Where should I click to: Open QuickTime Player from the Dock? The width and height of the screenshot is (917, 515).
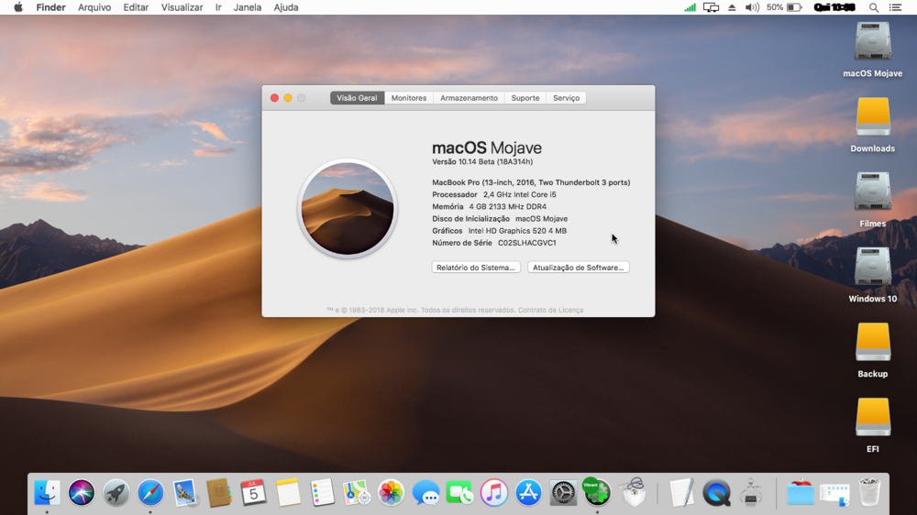tap(716, 493)
